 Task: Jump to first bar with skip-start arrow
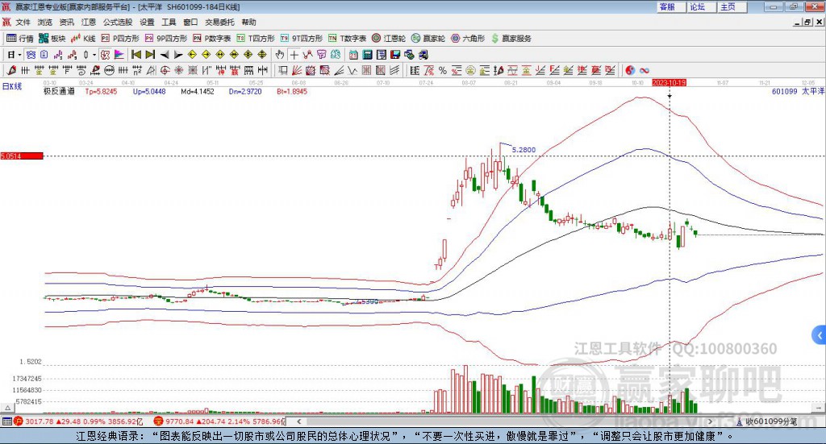[x=136, y=55]
